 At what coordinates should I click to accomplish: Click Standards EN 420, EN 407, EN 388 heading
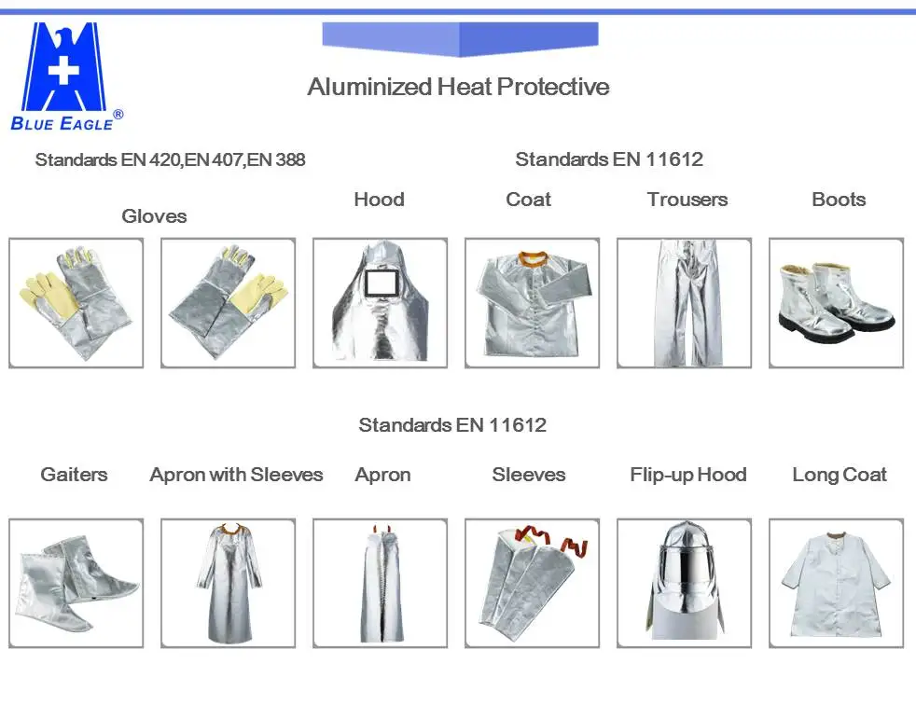171,159
